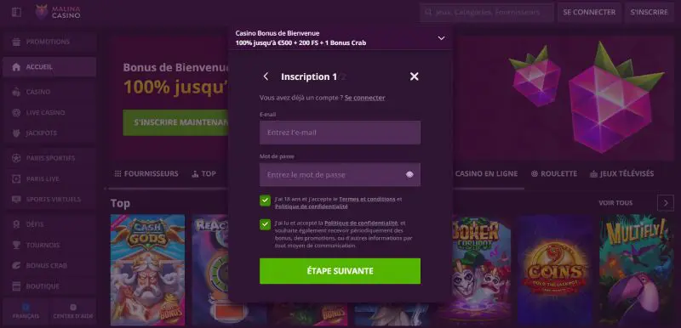Click the S'inscrire Maintenant banner button
Viewport: 681px width, 328px height.
[x=176, y=122]
